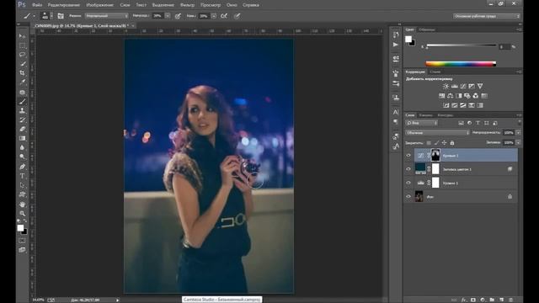This screenshot has height=303, width=539.
Task: Select the Brush tool in toolbox
Action: pos(23,101)
